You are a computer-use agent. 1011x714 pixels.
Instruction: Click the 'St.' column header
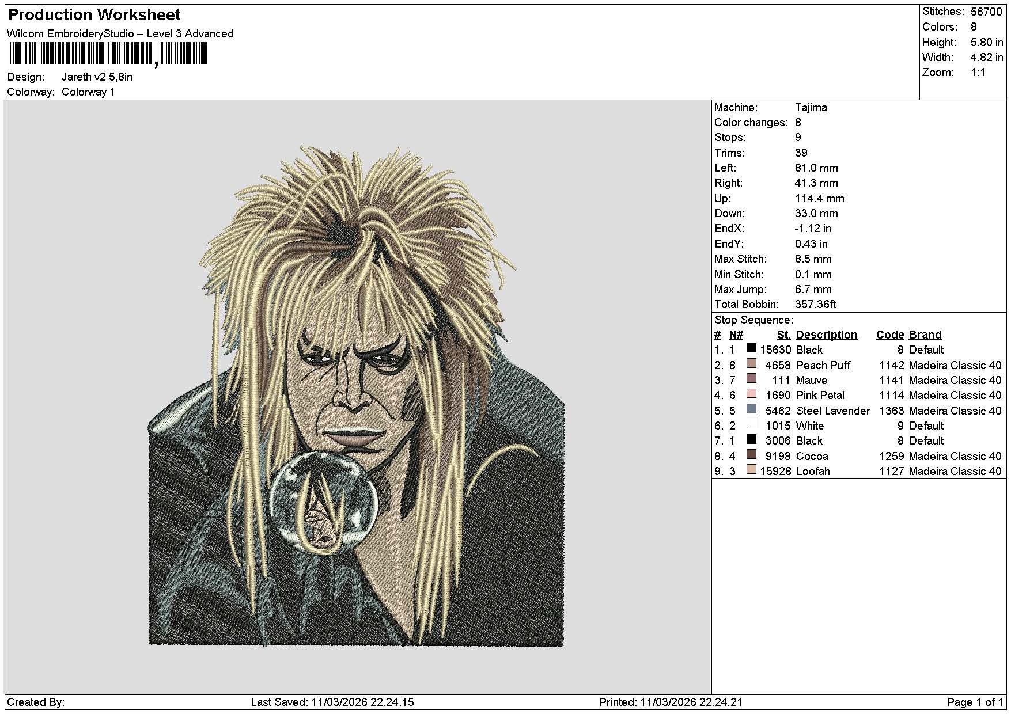(x=783, y=335)
